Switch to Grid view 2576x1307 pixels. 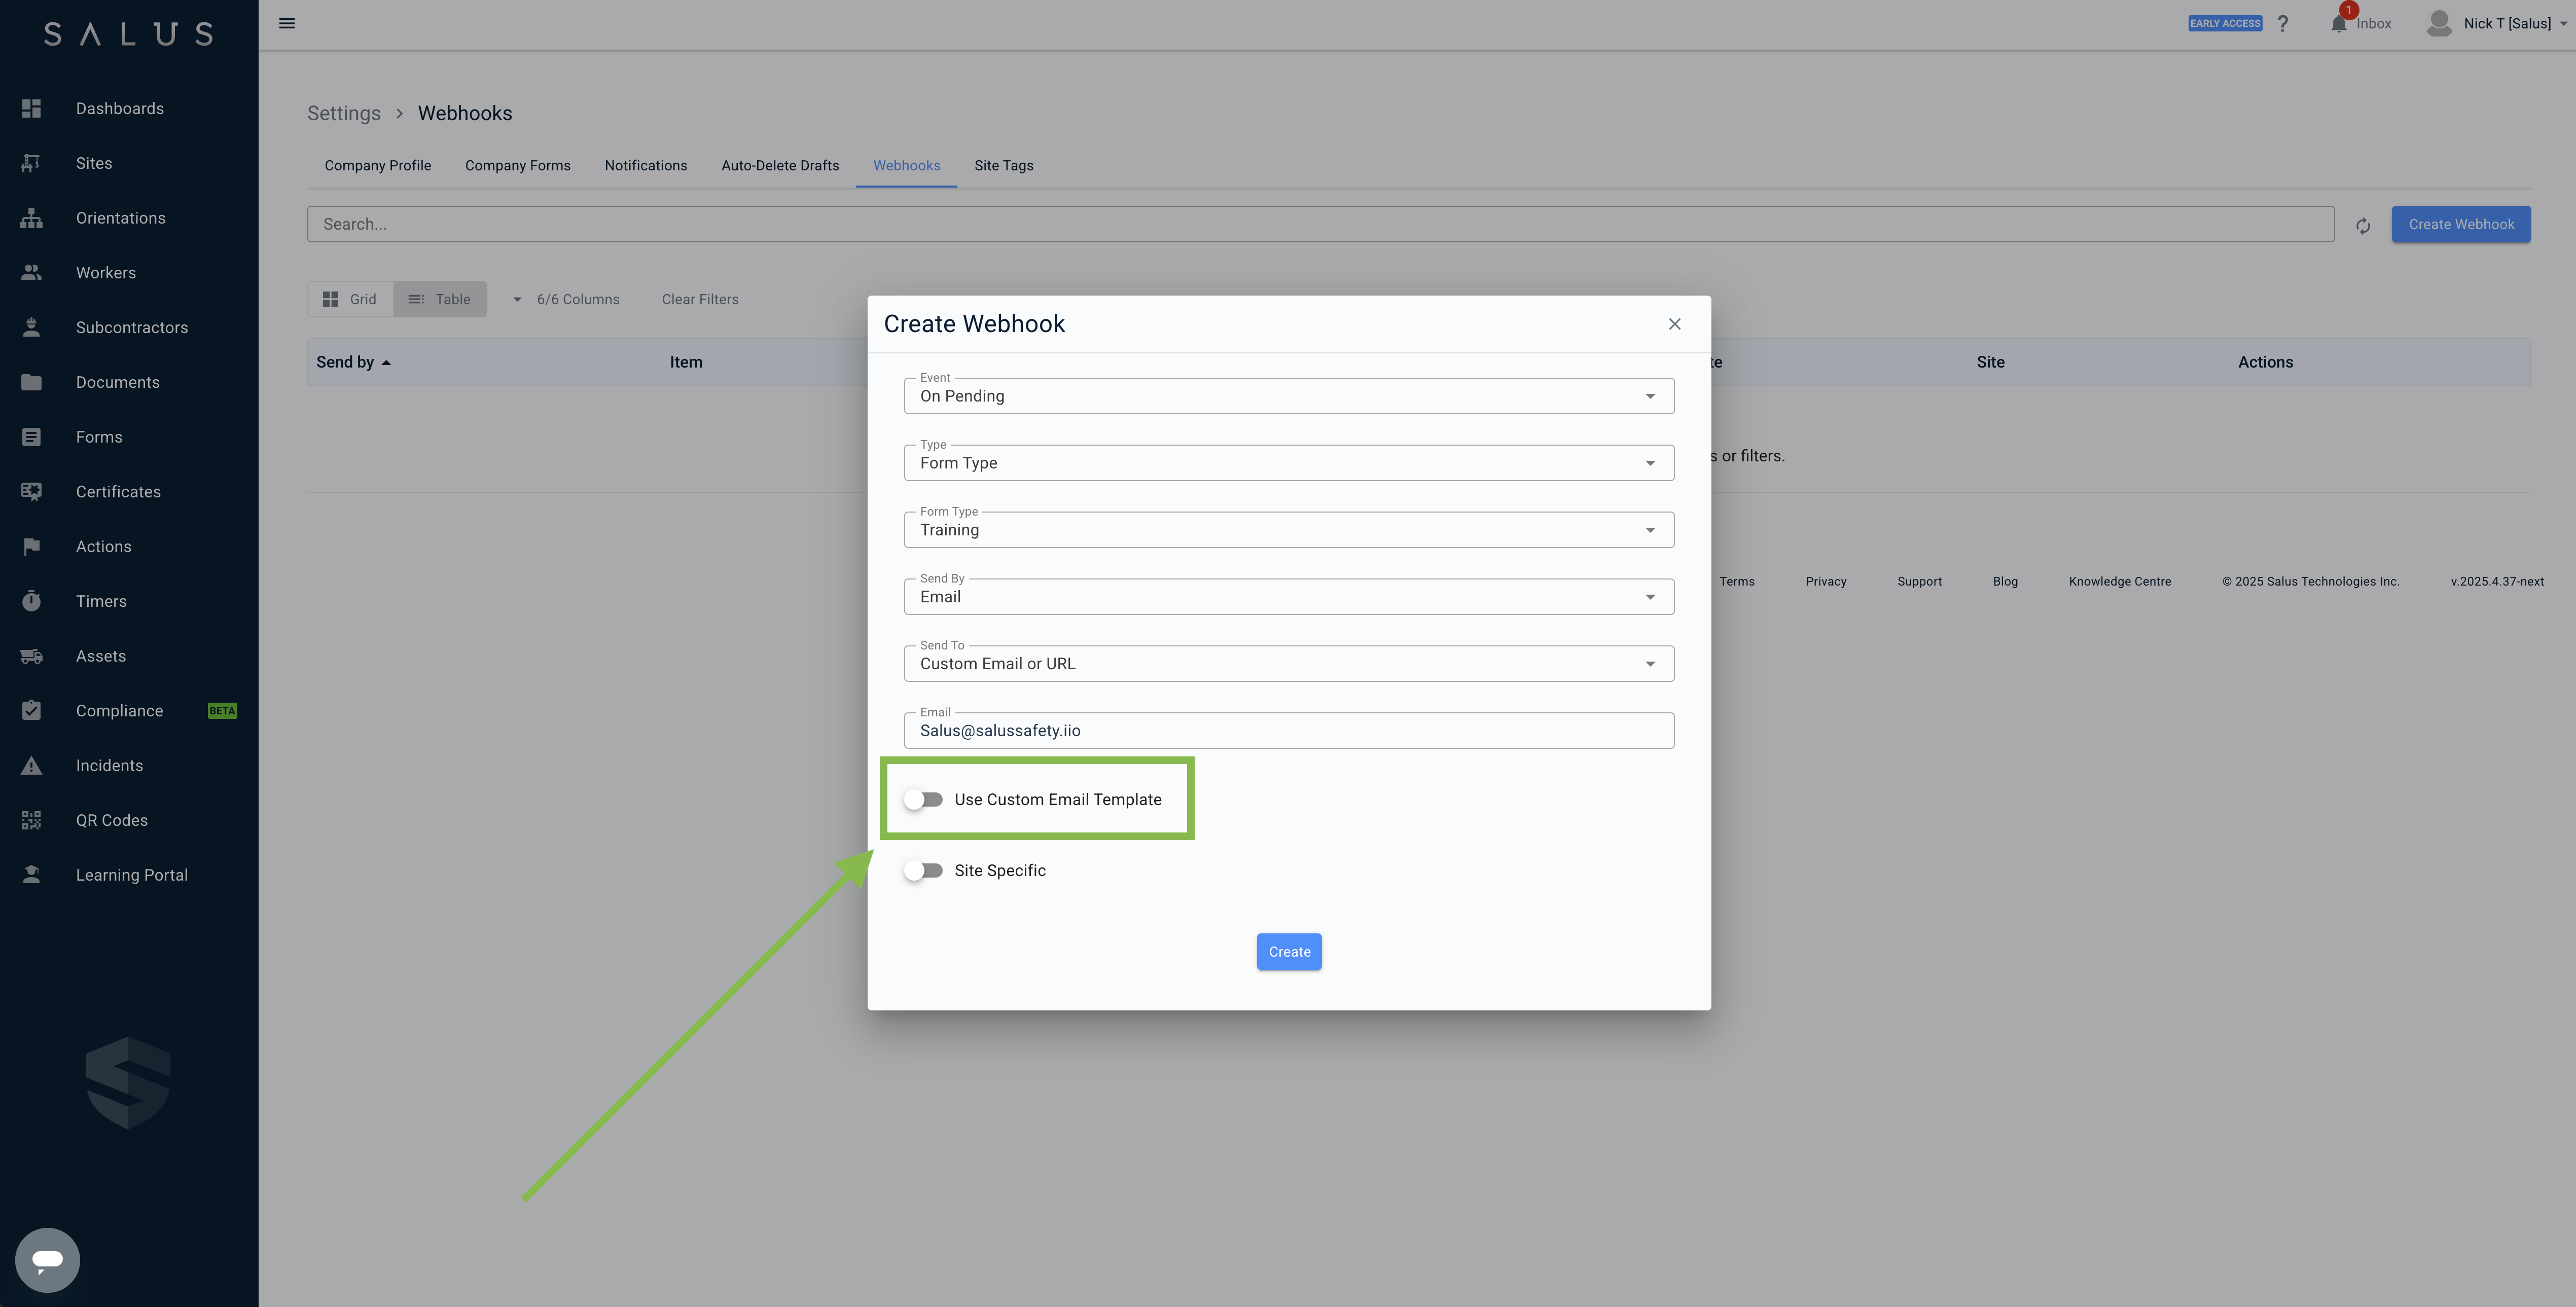pyautogui.click(x=350, y=299)
